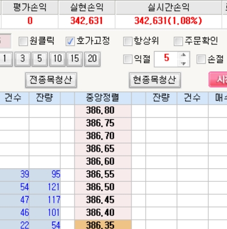Increase the 익절 tick value
Screen dimensions: 227x229
[183, 55]
